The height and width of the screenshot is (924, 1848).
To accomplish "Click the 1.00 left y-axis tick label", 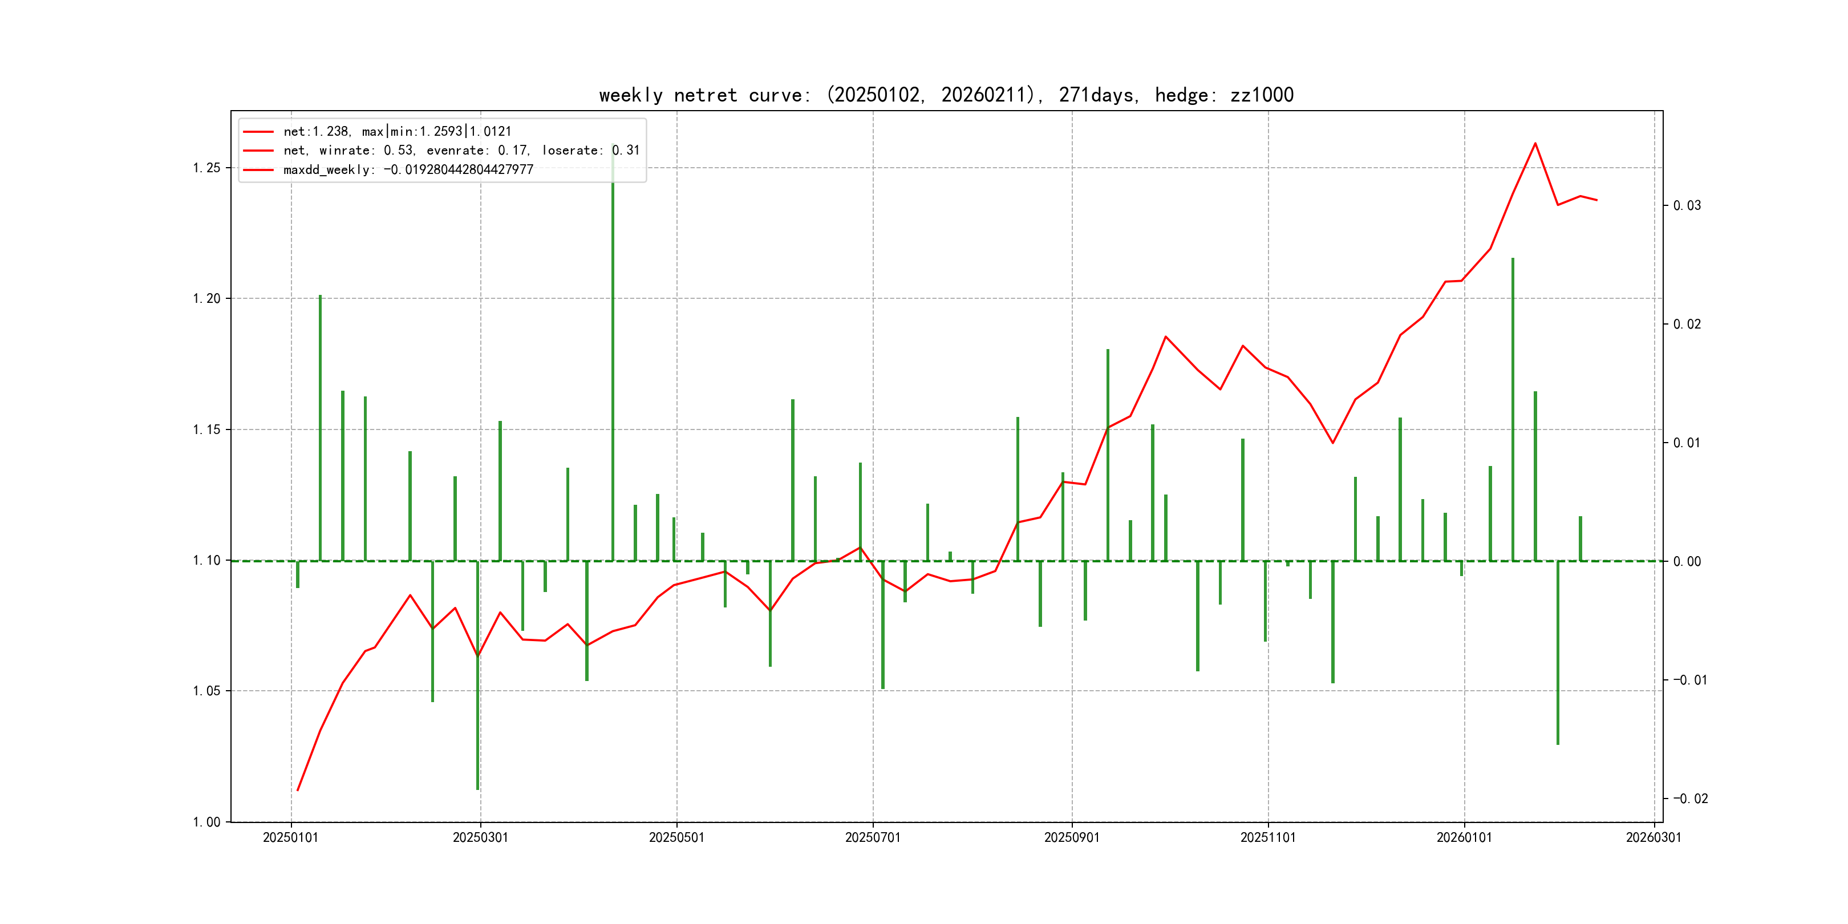I will [206, 822].
